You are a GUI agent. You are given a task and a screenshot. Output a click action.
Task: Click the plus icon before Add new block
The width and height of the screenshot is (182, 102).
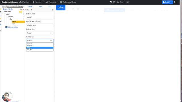coord(6,27)
